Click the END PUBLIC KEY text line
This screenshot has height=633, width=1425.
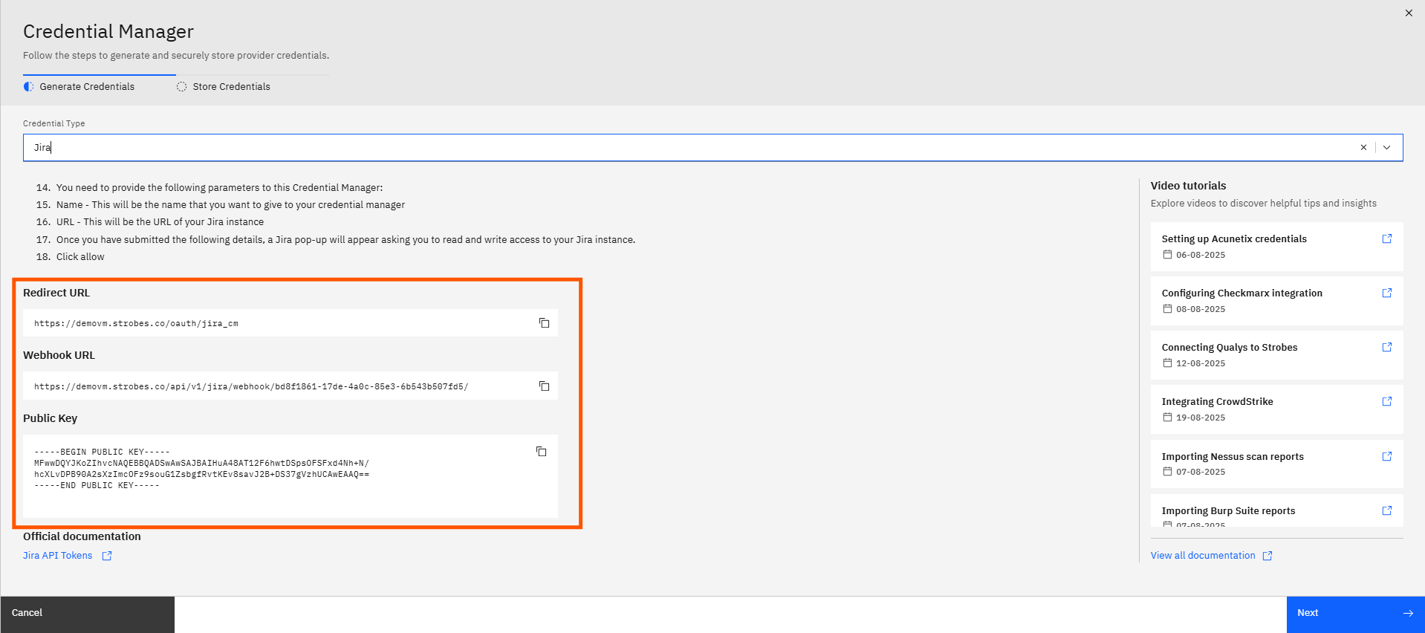click(x=97, y=485)
